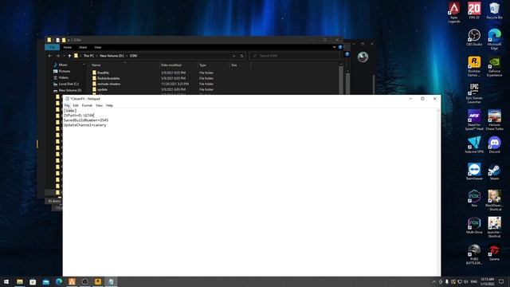Image resolution: width=510 pixels, height=287 pixels.
Task: Launch Steam desktop shortcut
Action: [x=494, y=172]
